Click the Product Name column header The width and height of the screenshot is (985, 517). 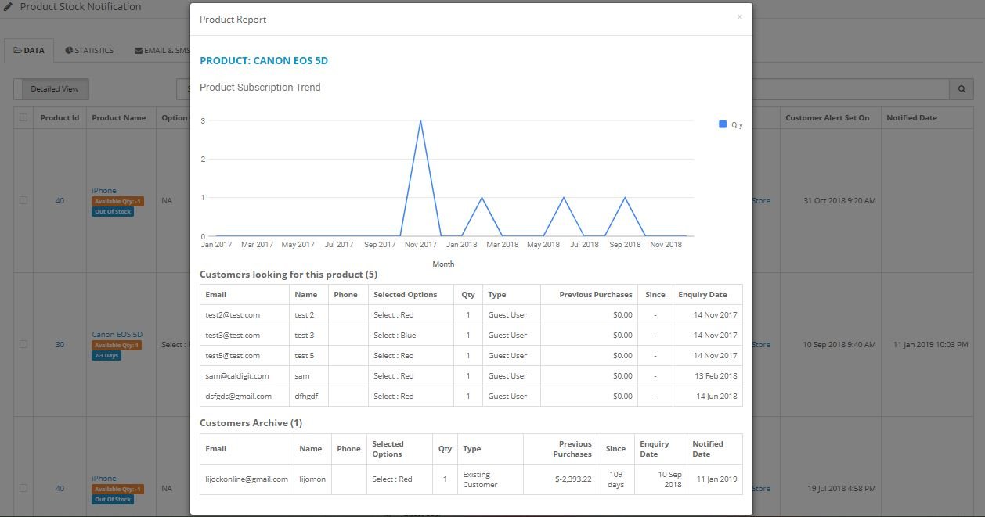coord(119,118)
